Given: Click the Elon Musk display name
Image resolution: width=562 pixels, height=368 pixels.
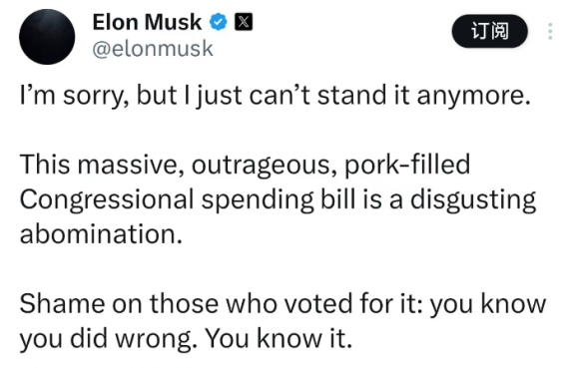Looking at the screenshot, I should point(147,22).
